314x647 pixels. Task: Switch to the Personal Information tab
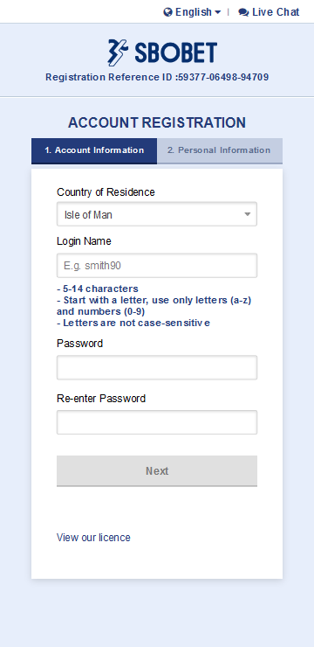[x=220, y=150]
